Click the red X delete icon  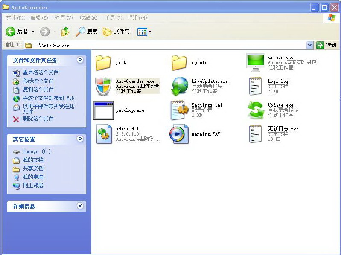[x=16, y=119]
